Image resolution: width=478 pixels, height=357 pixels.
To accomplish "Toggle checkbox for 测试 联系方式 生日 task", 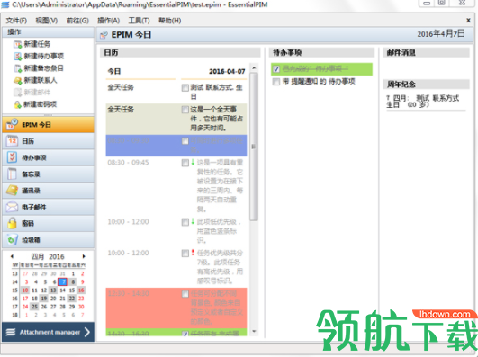I will (x=185, y=88).
